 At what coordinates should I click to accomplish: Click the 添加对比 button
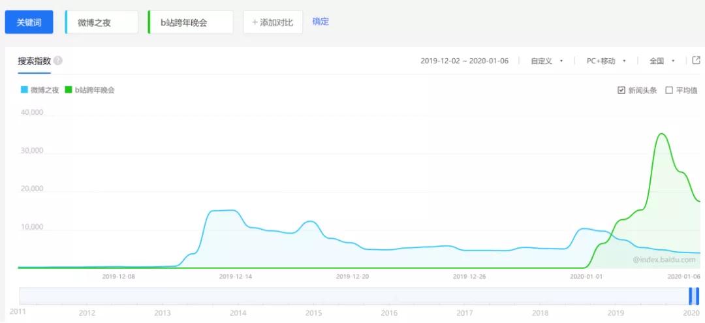[273, 22]
